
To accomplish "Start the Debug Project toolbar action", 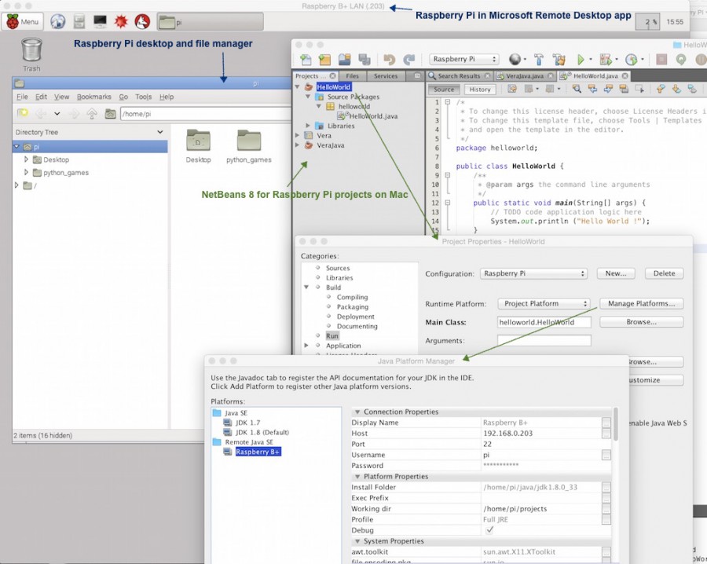I will pyautogui.click(x=607, y=59).
